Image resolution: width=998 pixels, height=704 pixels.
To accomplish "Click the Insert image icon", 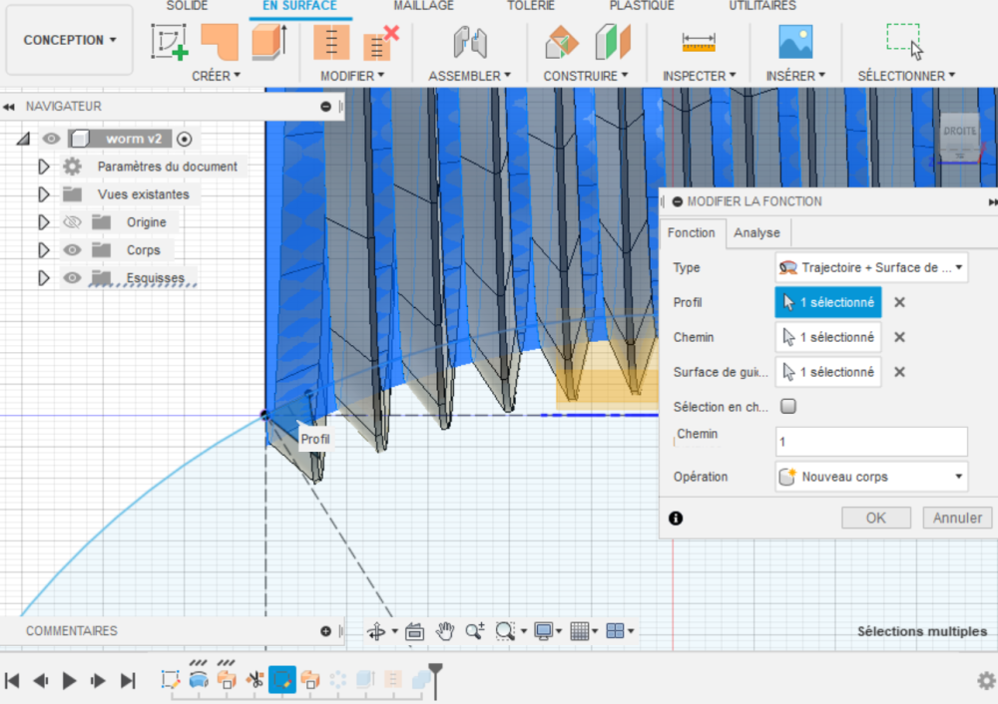I will click(x=795, y=42).
